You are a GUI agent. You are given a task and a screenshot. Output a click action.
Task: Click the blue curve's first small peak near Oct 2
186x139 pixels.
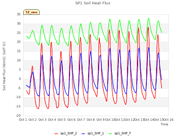33,72
